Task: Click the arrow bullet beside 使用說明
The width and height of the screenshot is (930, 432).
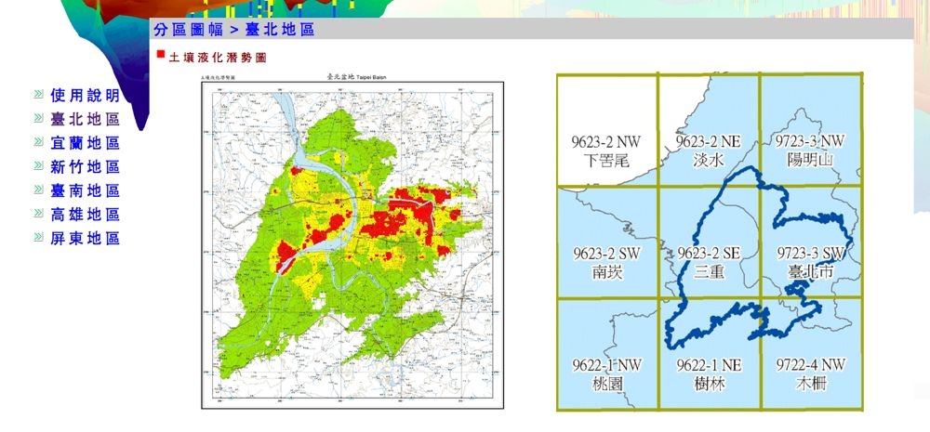Action: pos(38,95)
